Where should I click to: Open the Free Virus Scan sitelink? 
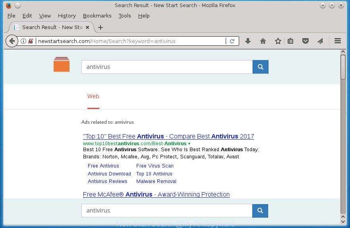tap(155, 166)
